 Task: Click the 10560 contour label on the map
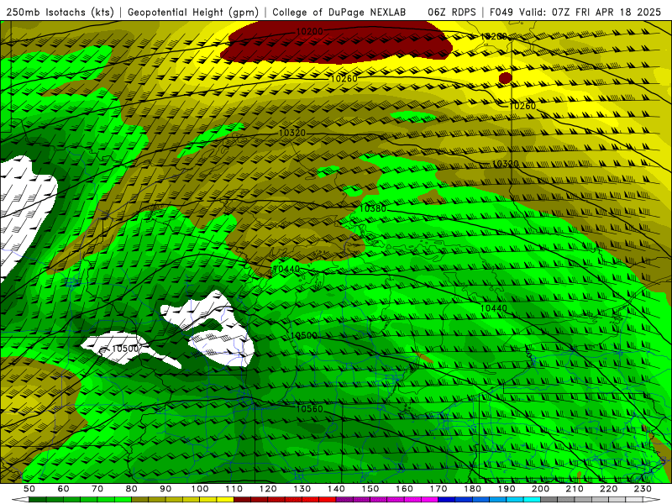point(309,408)
